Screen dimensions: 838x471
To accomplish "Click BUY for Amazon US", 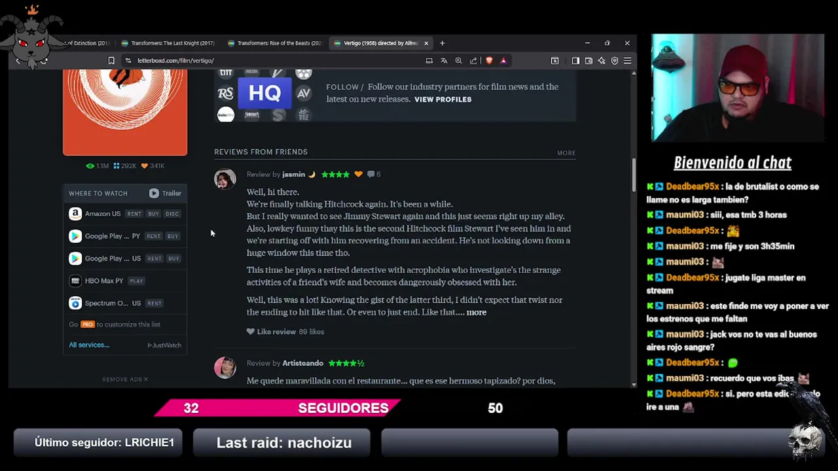I will click(x=153, y=214).
